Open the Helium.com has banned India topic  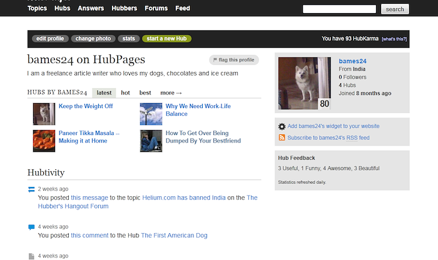click(x=184, y=197)
